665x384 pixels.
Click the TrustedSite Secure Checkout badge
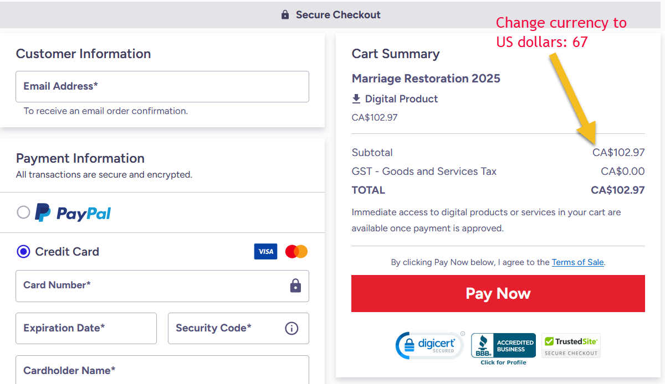pos(571,346)
